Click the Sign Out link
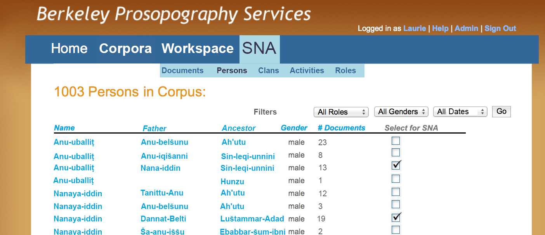The image size is (545, 235). 500,28
